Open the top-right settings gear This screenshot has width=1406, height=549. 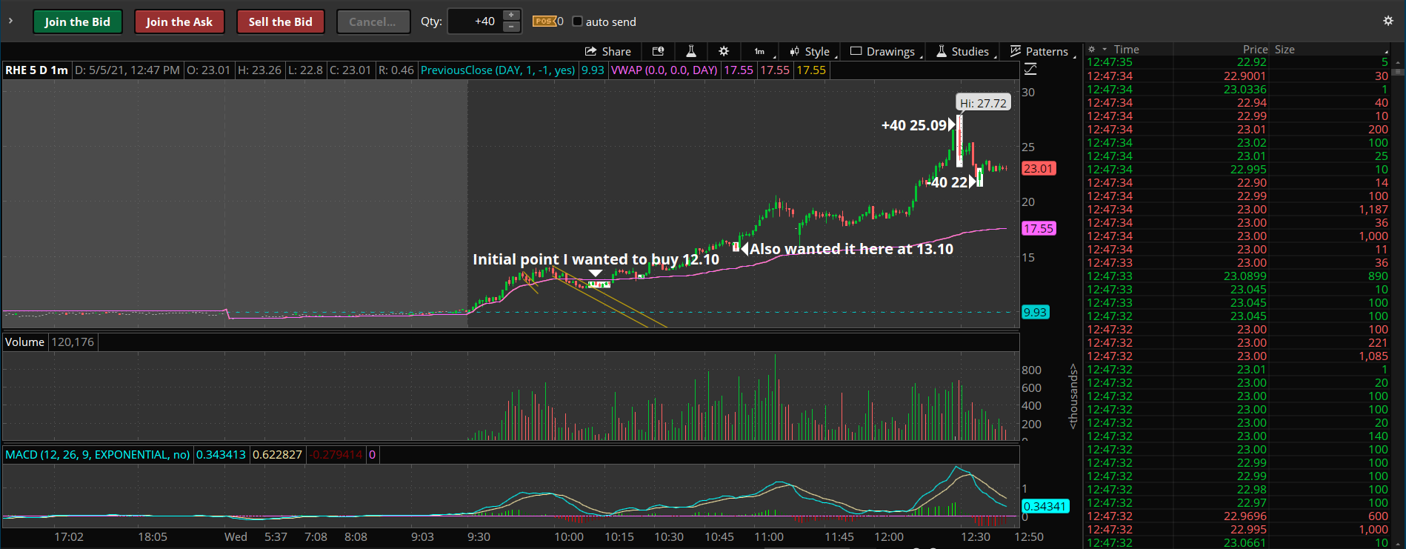pyautogui.click(x=1388, y=21)
